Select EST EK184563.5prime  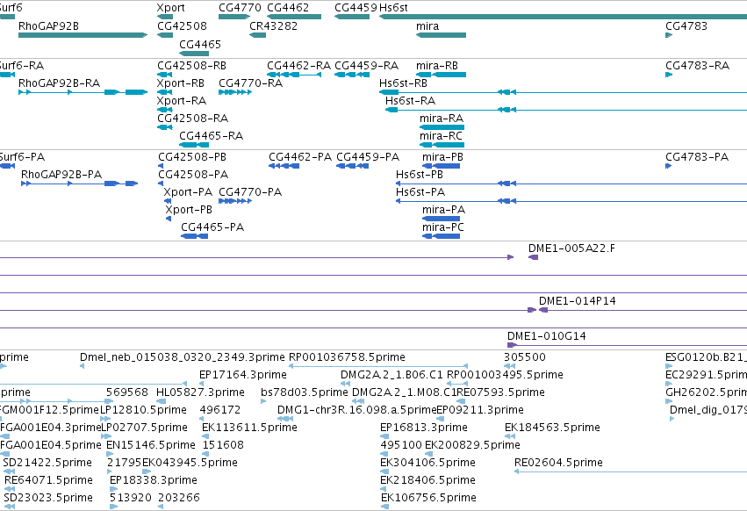pyautogui.click(x=510, y=436)
